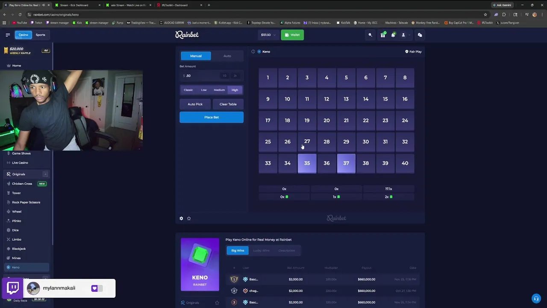Select the Casino section
This screenshot has height=308, width=547.
[23, 35]
